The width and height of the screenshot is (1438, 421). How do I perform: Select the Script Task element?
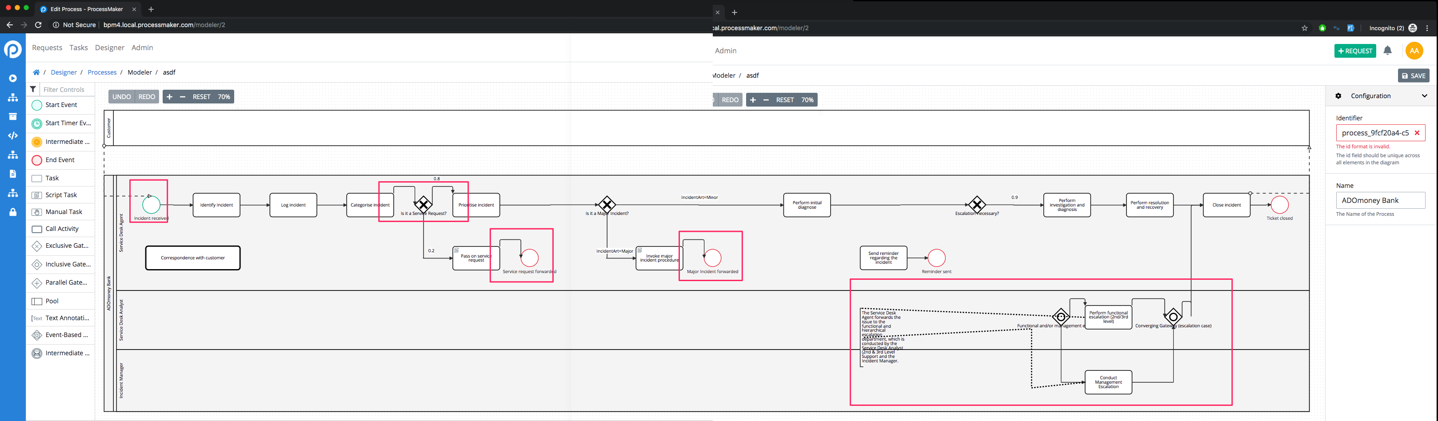click(x=60, y=195)
